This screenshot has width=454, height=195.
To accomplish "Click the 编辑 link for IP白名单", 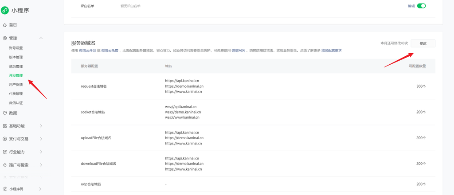I will click(411, 6).
